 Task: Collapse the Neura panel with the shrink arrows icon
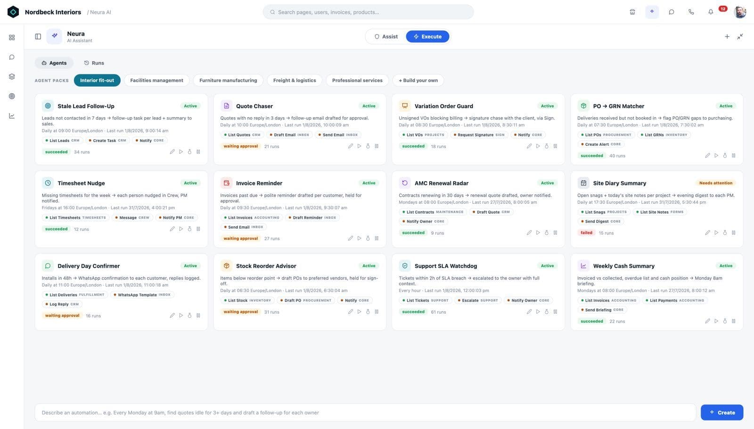pyautogui.click(x=740, y=37)
